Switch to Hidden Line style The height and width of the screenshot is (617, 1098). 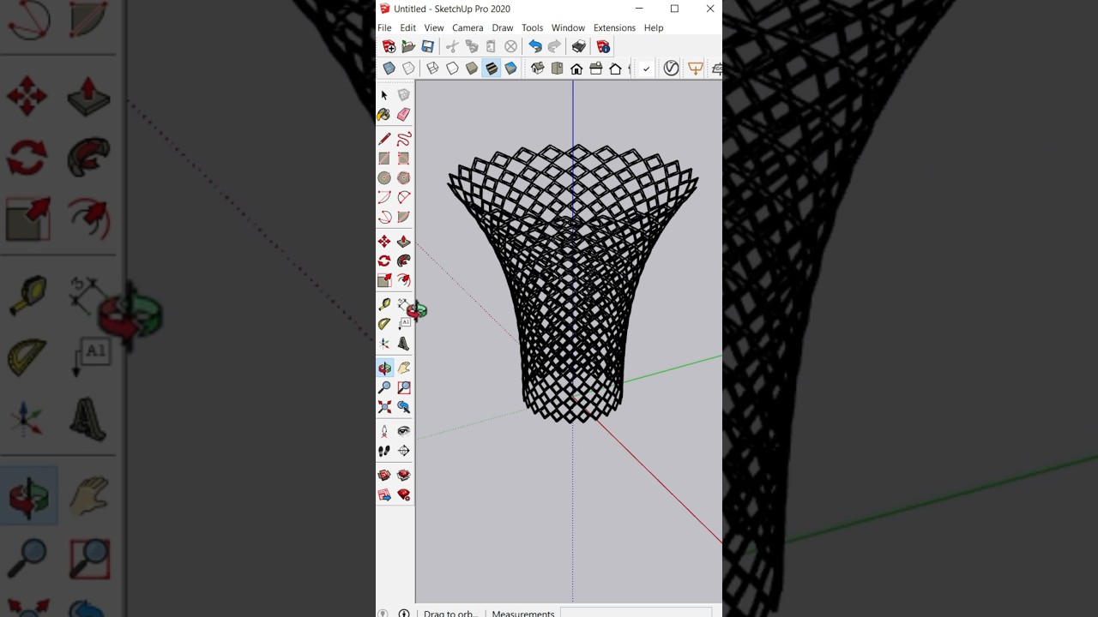[x=452, y=69]
